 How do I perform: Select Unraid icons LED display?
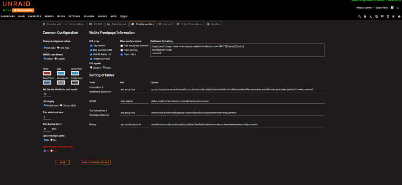[x=45, y=105]
